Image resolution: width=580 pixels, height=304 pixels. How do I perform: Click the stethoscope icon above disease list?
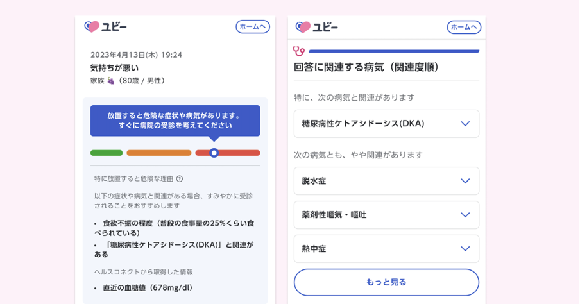coord(298,51)
